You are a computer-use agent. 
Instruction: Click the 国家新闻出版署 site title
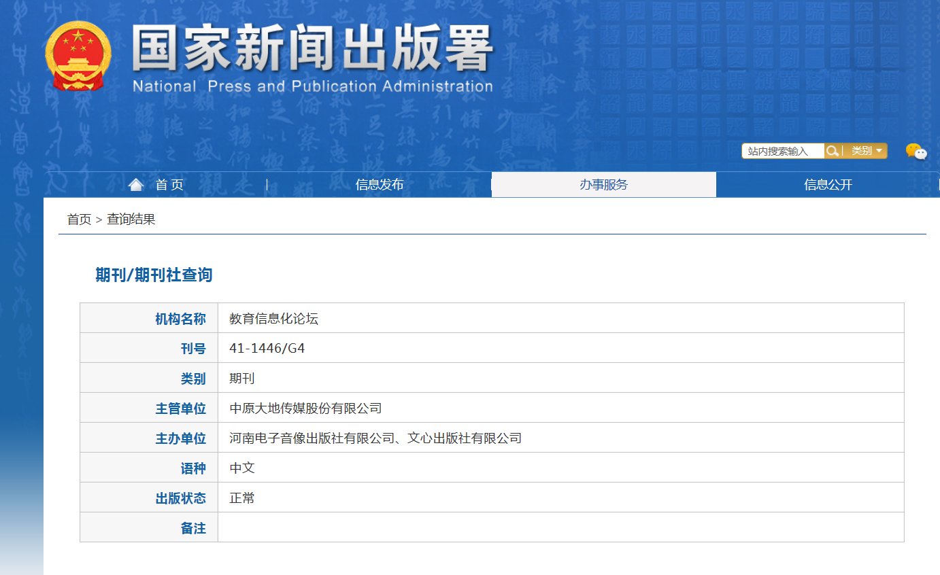pyautogui.click(x=312, y=49)
